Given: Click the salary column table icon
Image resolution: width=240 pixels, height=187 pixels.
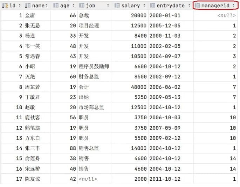Looking at the screenshot, I should coord(117,6).
